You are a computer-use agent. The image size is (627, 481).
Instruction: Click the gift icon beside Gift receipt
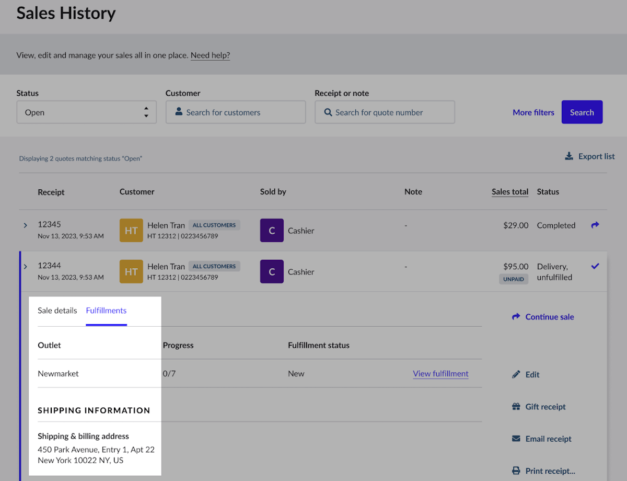point(516,406)
